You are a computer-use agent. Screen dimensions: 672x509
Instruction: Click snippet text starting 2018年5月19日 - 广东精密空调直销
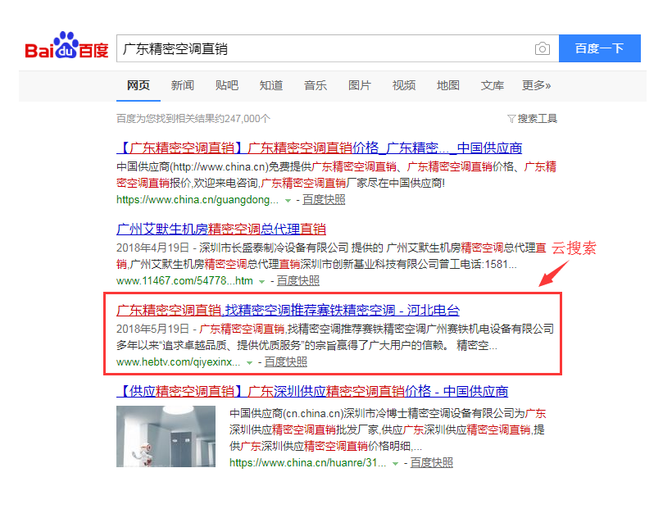pos(335,337)
